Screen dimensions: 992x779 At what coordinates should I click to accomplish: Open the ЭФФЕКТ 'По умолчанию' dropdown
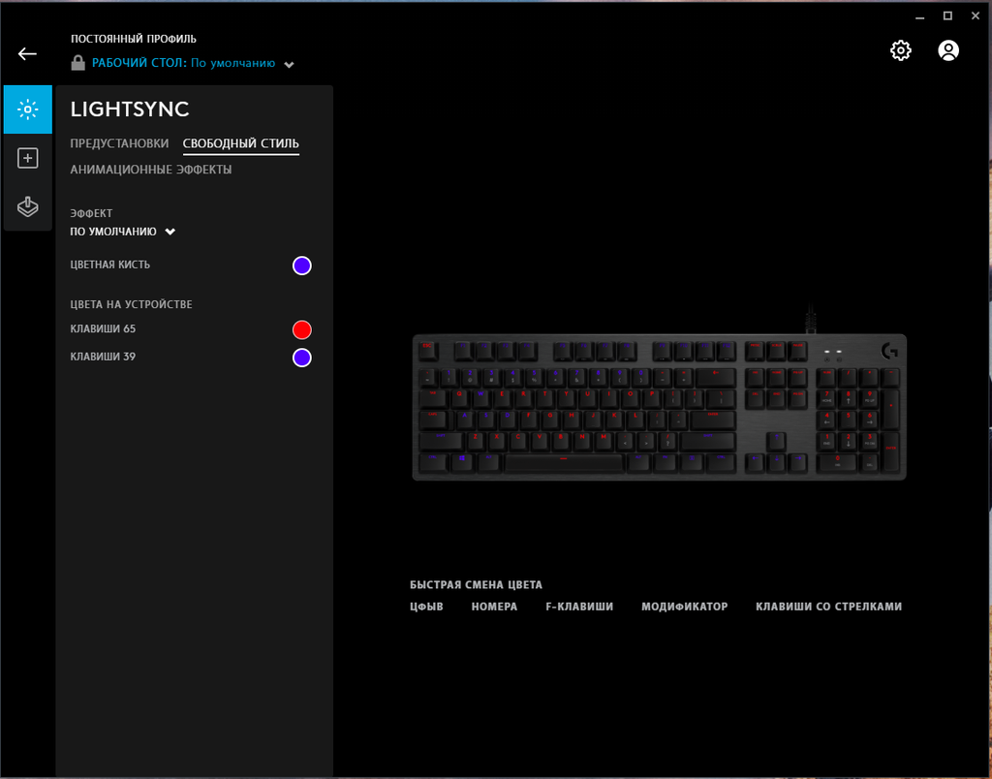coord(123,232)
